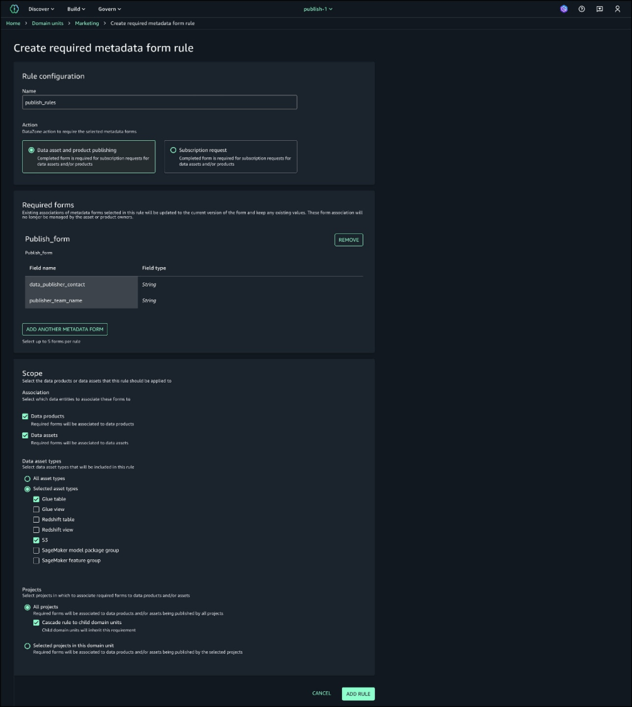The height and width of the screenshot is (707, 632).
Task: Click the Add Rule button
Action: coord(358,693)
